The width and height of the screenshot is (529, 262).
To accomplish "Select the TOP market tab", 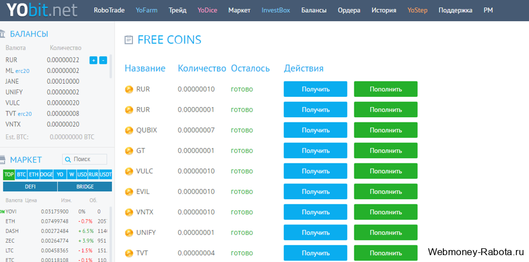I will [9, 175].
